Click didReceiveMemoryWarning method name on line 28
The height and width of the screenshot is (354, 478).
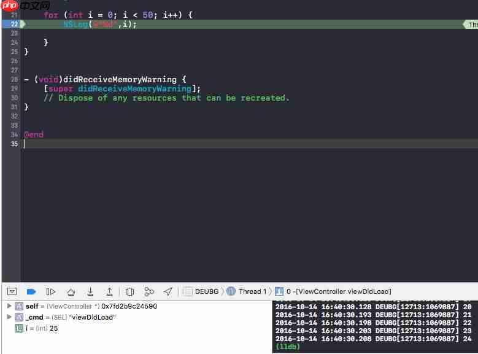pos(120,80)
